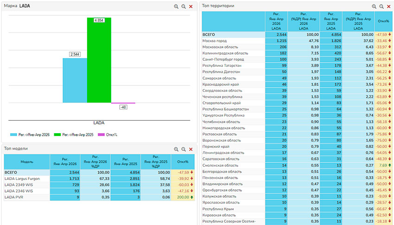Select Владимирская область row
The image size is (394, 225).
tap(297, 184)
